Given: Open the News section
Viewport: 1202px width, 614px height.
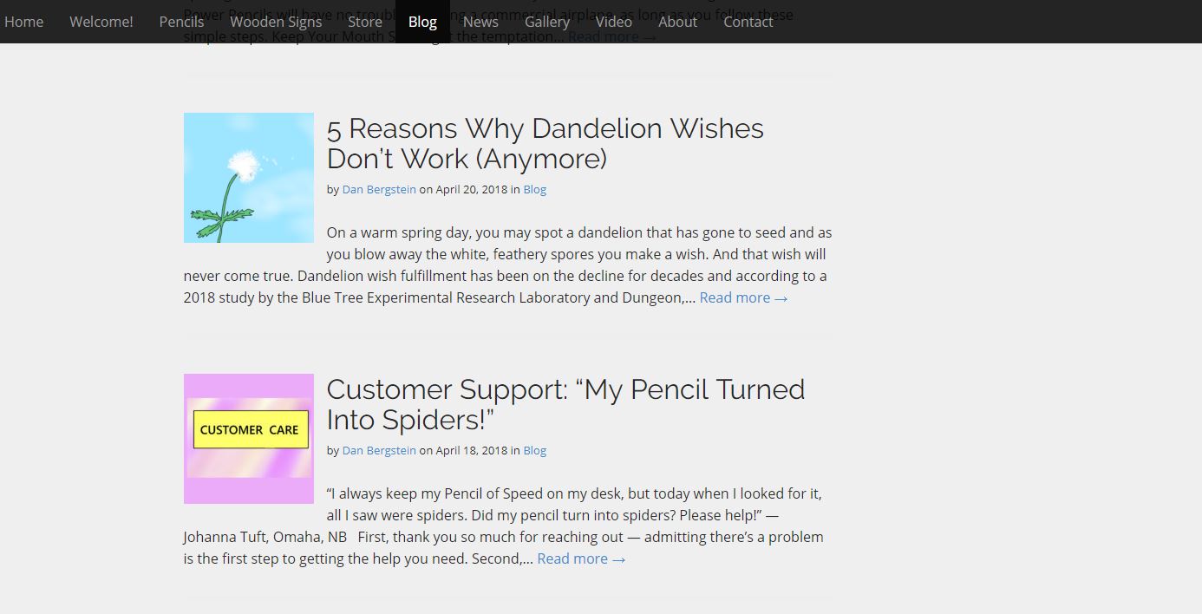Looking at the screenshot, I should pyautogui.click(x=480, y=22).
